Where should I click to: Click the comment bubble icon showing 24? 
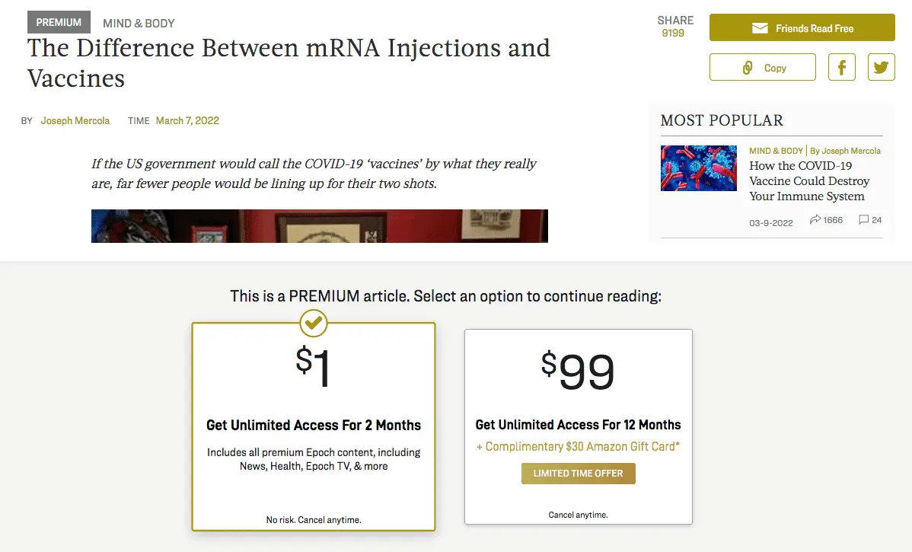[863, 220]
